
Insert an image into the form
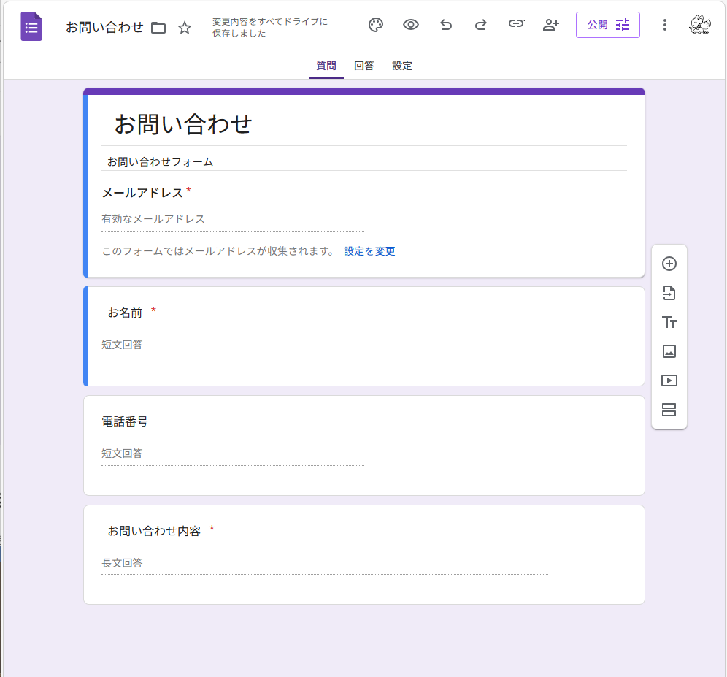(x=669, y=351)
